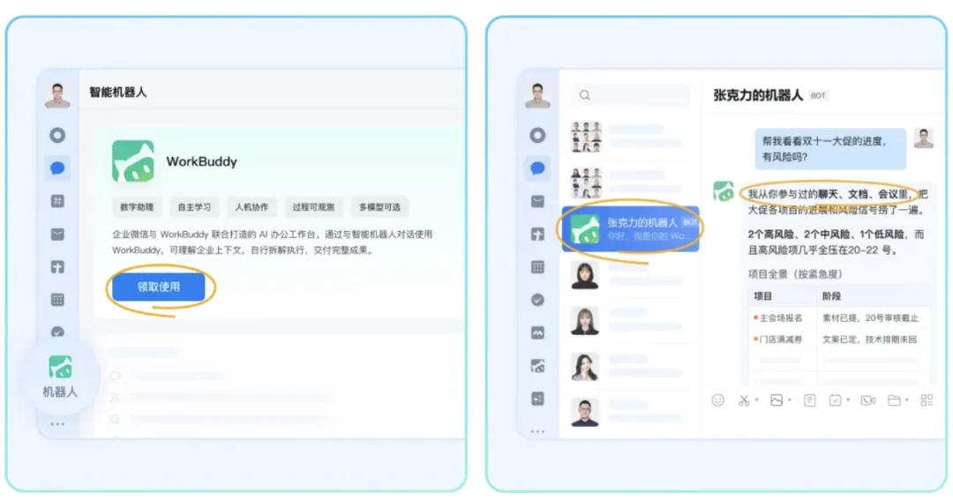The width and height of the screenshot is (953, 500).
Task: Click the 项目全景（按紧急度）heading
Action: (795, 274)
